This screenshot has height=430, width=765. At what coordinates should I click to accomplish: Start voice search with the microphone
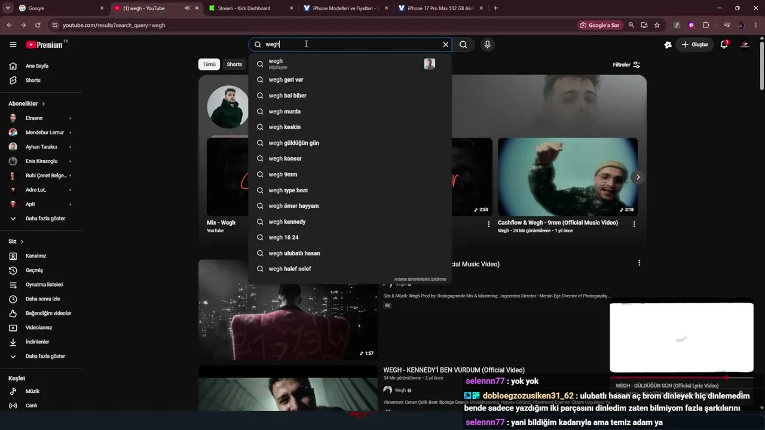point(488,44)
